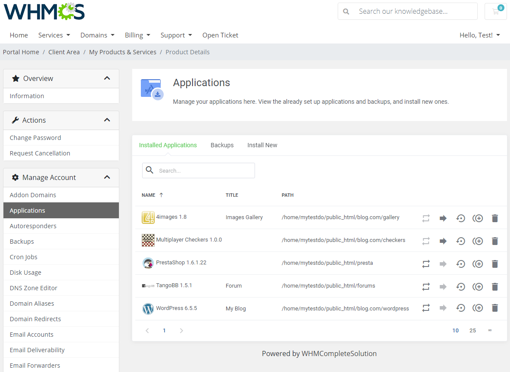Show unlimited results with infinity option
Viewport: 510px width, 372px height.
[x=490, y=330]
